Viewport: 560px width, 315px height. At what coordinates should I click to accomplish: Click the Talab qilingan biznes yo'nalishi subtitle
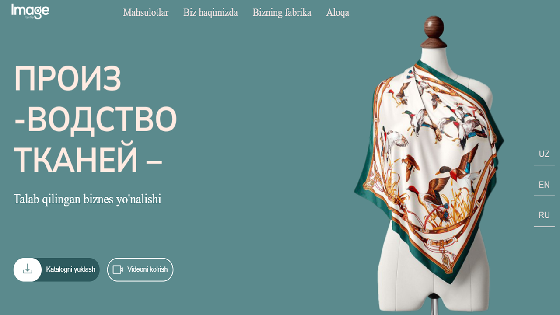[x=87, y=199]
